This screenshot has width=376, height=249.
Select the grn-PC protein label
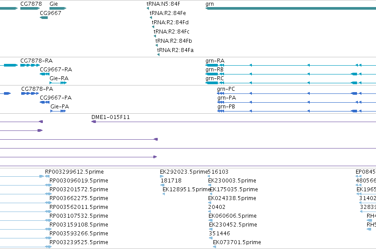(x=226, y=89)
